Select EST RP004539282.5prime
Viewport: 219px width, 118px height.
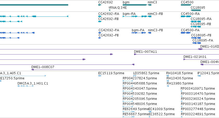coord(140,94)
